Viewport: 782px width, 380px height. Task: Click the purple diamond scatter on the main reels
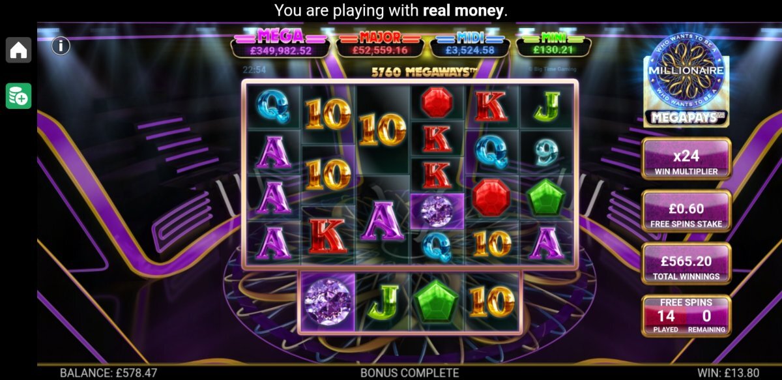click(437, 211)
